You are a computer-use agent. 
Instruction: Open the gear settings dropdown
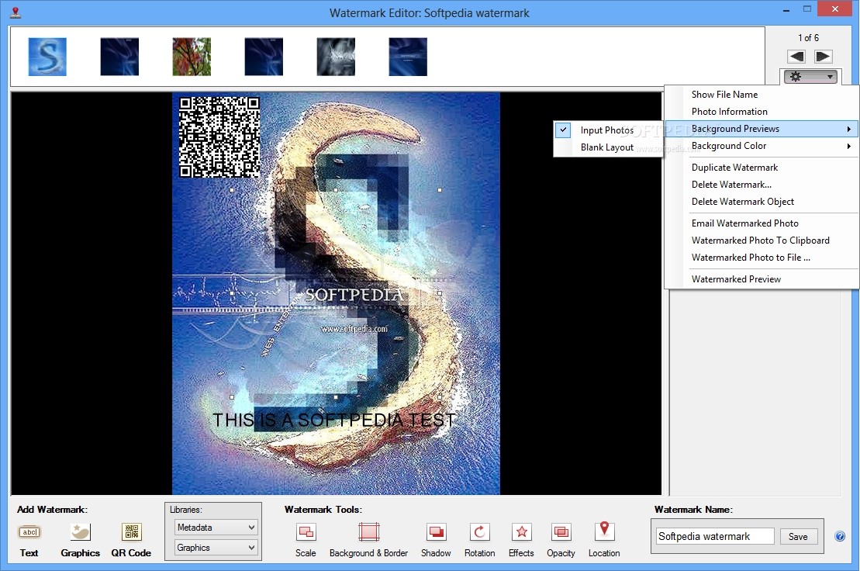810,77
